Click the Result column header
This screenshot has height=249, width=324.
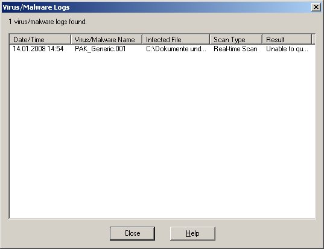[287, 39]
